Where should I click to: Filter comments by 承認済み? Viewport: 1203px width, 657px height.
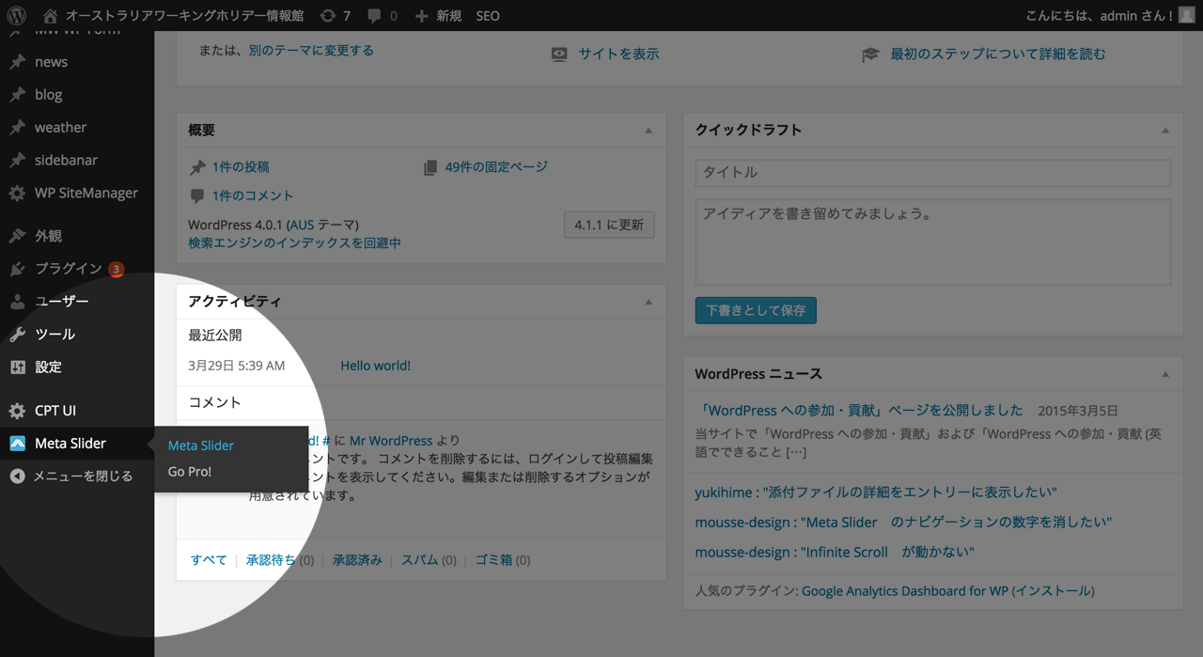pos(357,560)
